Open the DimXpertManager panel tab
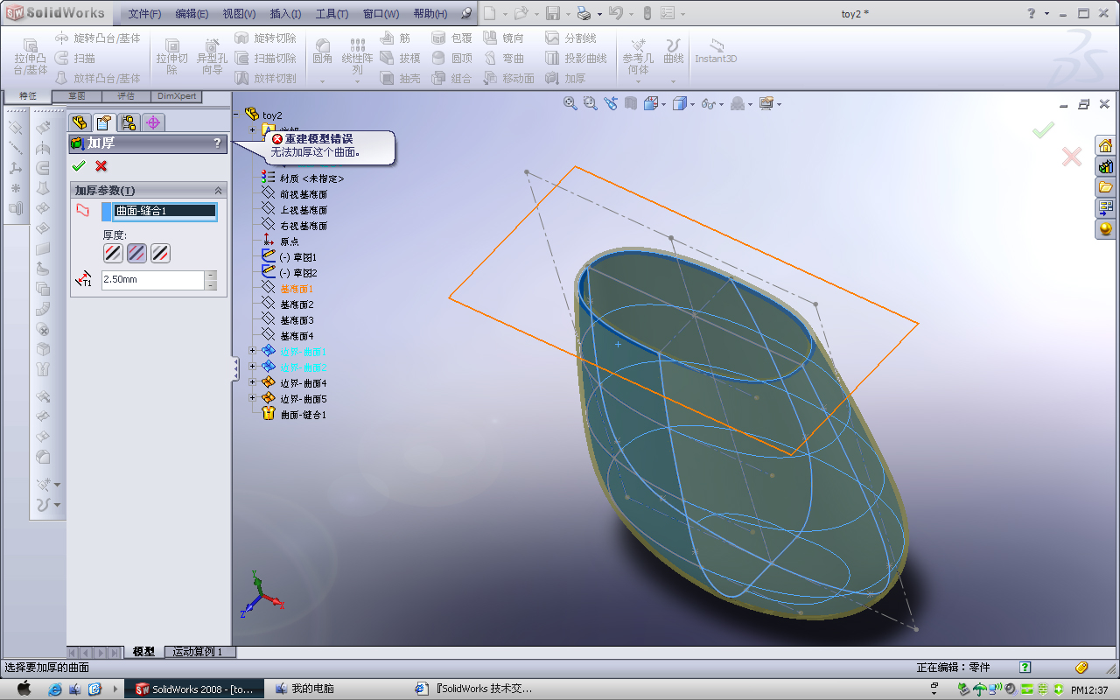 point(153,122)
